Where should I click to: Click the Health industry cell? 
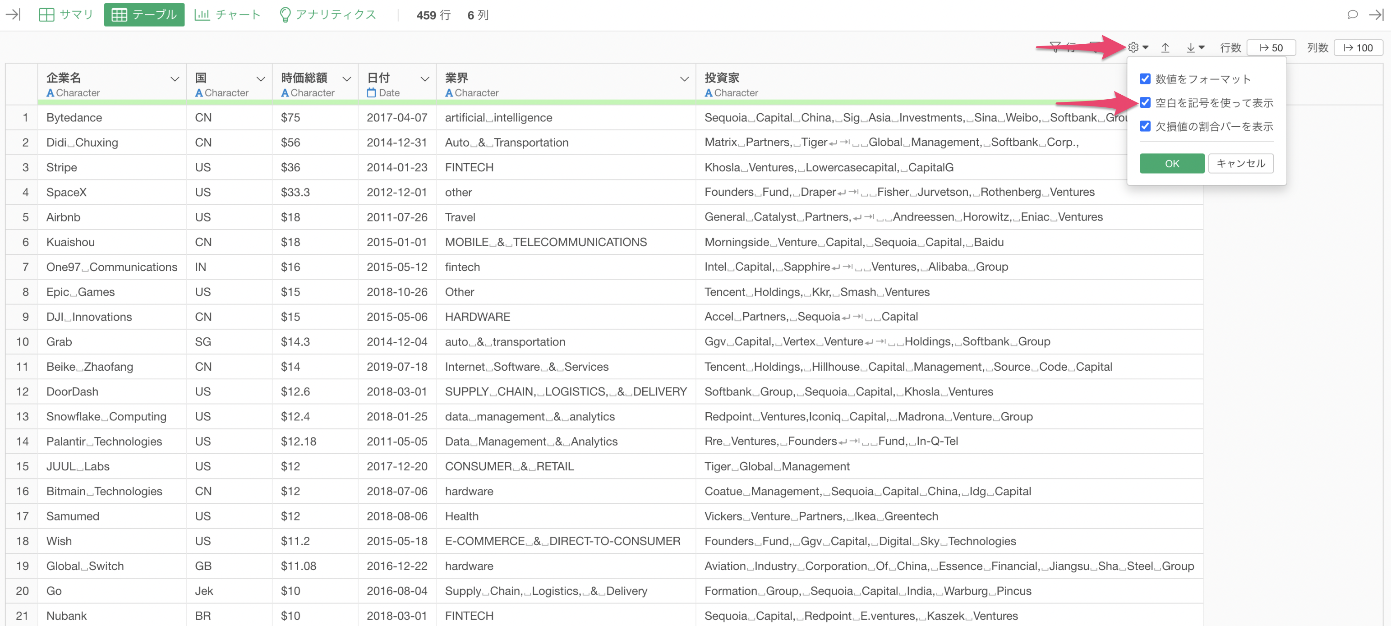566,516
